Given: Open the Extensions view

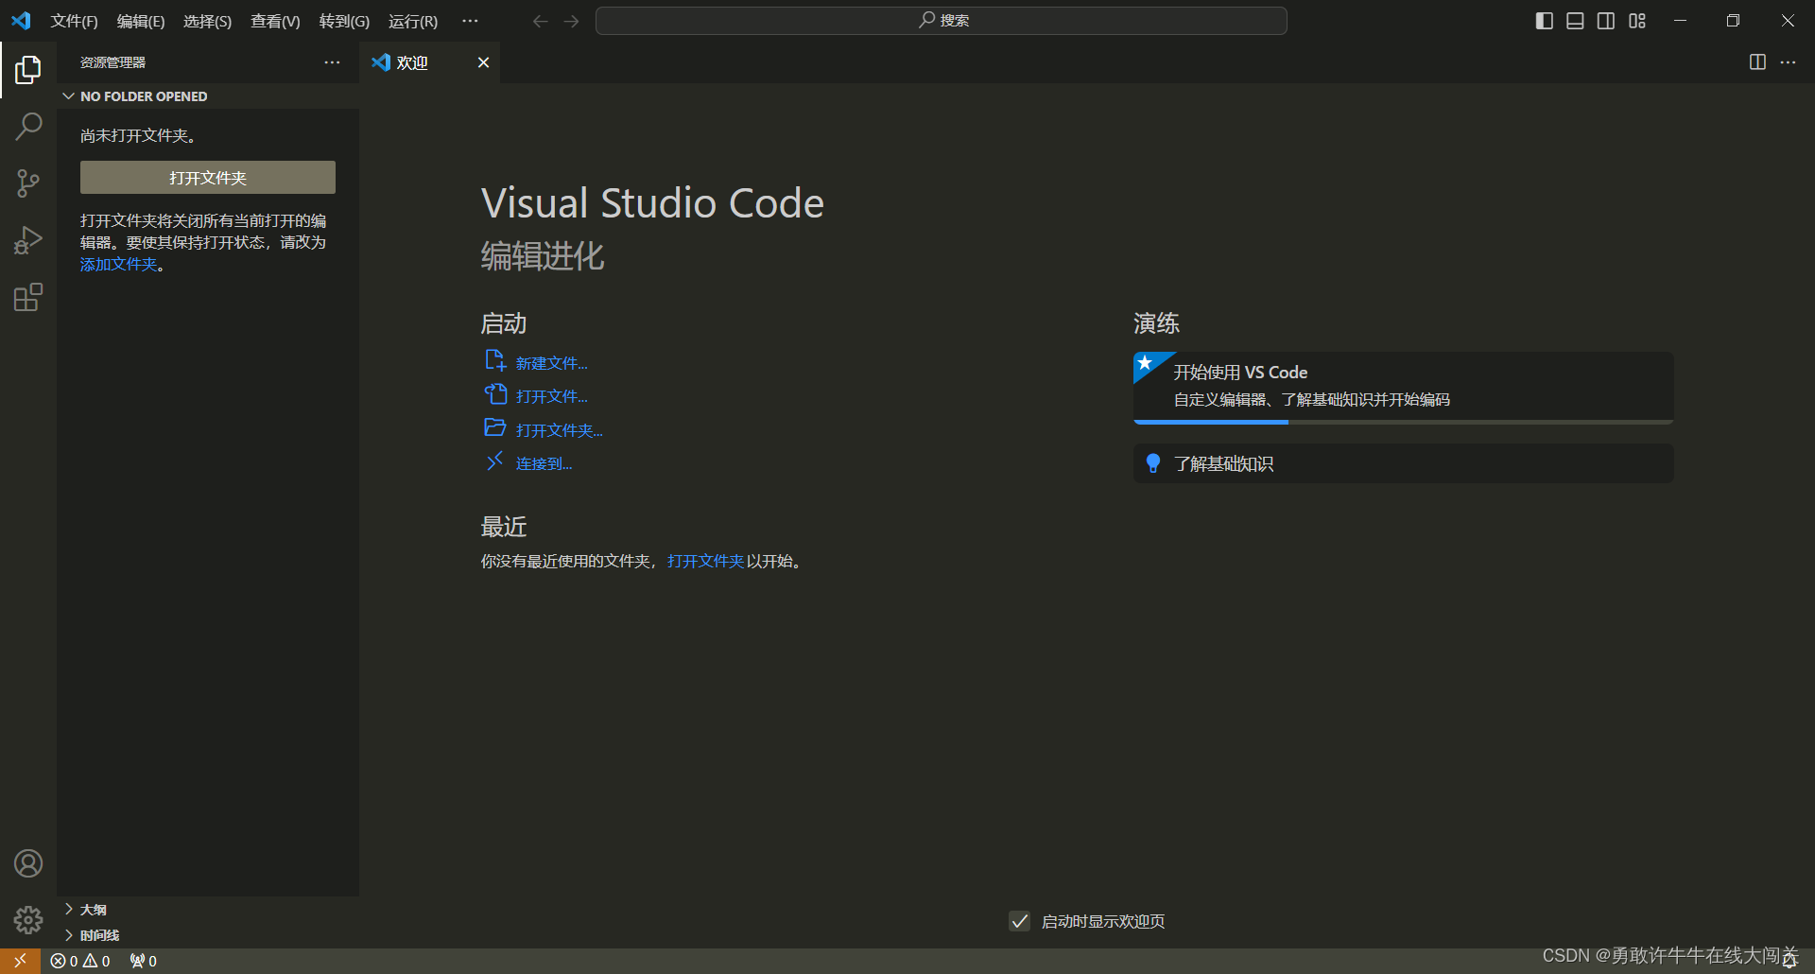Looking at the screenshot, I should tap(28, 298).
